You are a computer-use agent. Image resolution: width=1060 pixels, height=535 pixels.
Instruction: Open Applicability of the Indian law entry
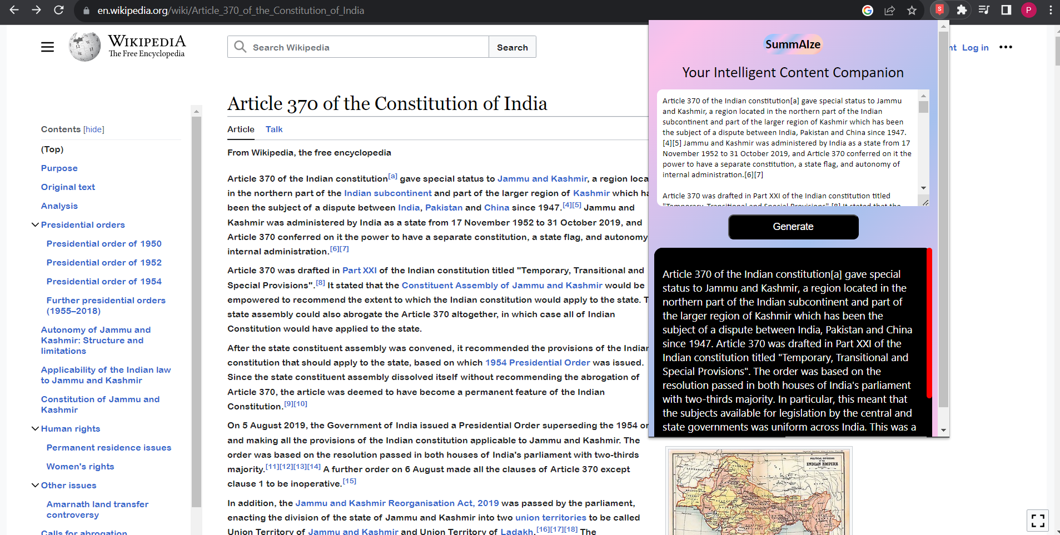(x=106, y=375)
